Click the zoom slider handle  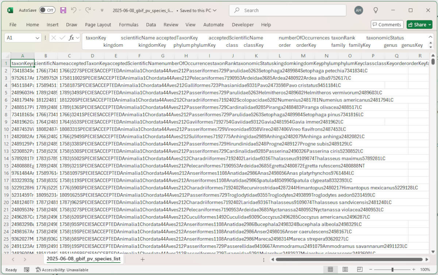click(x=392, y=270)
